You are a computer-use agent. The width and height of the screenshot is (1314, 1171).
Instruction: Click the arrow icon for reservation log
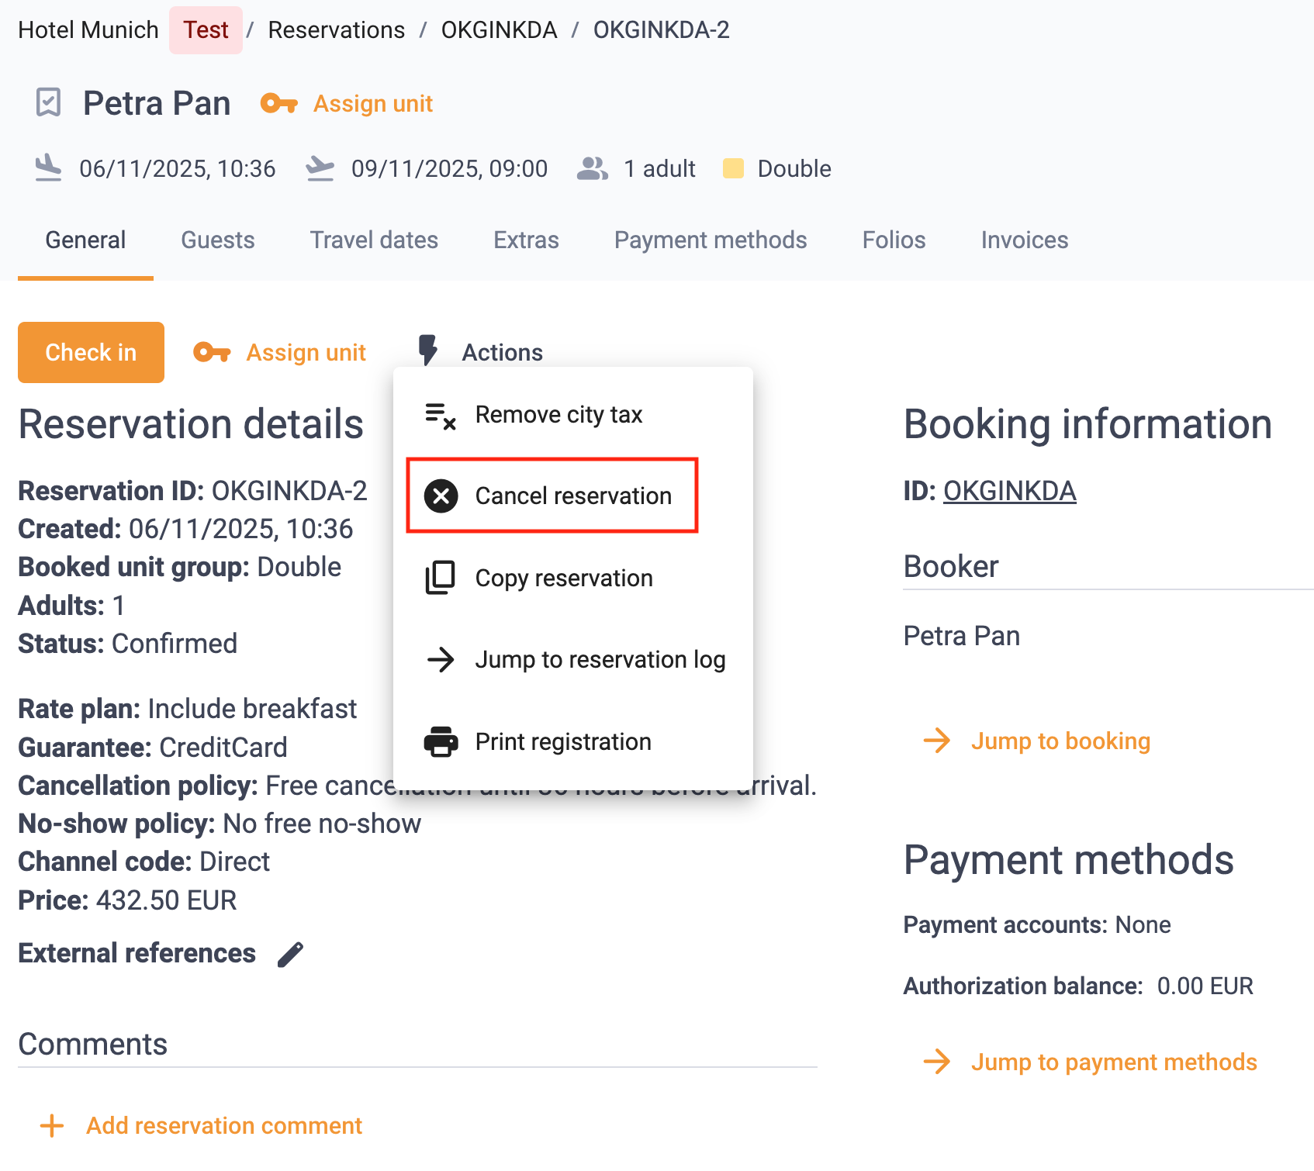click(x=441, y=659)
